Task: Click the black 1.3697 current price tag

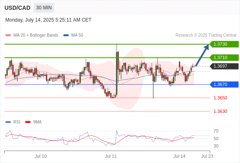Action: 224,66
